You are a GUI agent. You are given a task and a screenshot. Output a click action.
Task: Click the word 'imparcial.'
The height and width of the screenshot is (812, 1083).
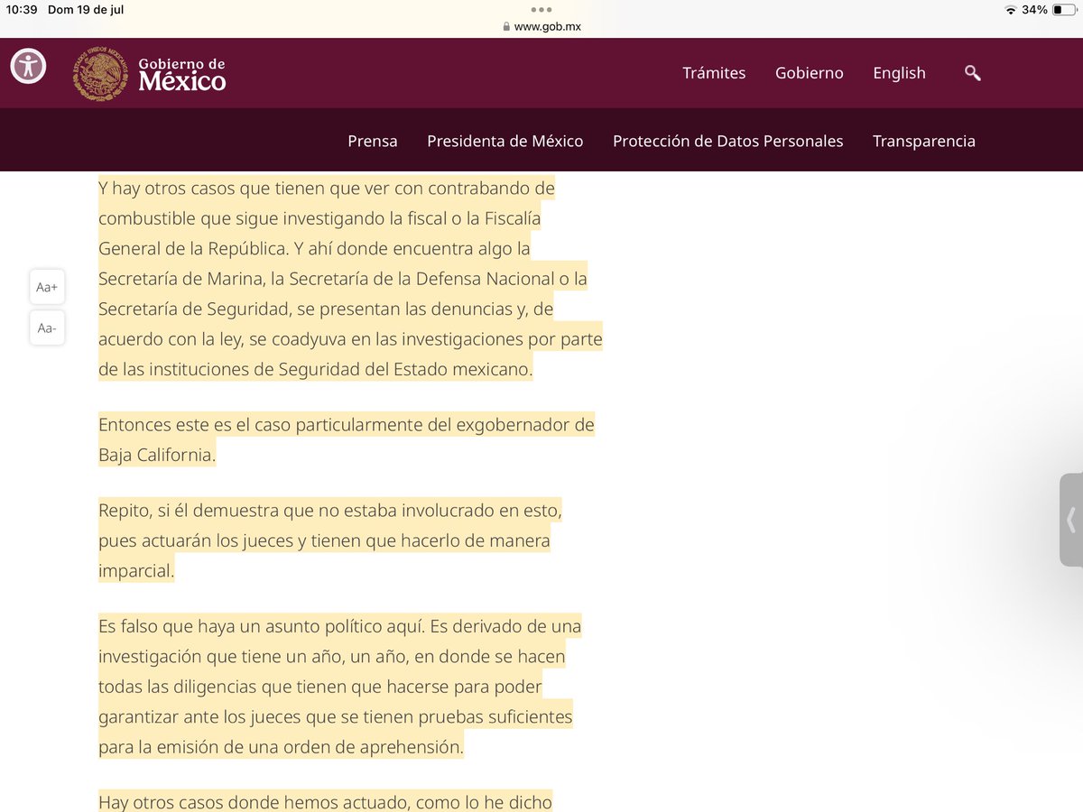[135, 572]
